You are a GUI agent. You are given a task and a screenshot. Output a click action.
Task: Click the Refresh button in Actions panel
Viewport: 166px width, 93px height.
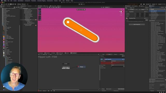click(162, 7)
